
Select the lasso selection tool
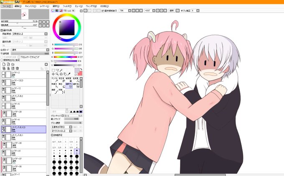[57, 70]
